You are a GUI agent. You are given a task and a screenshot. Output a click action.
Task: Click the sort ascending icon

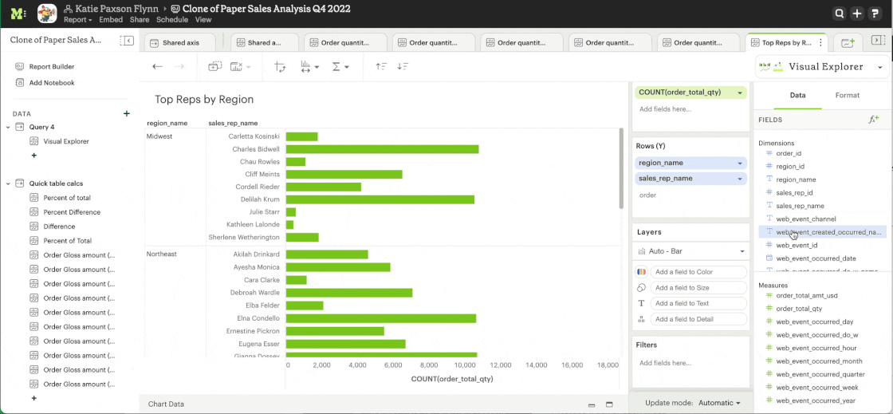click(381, 67)
